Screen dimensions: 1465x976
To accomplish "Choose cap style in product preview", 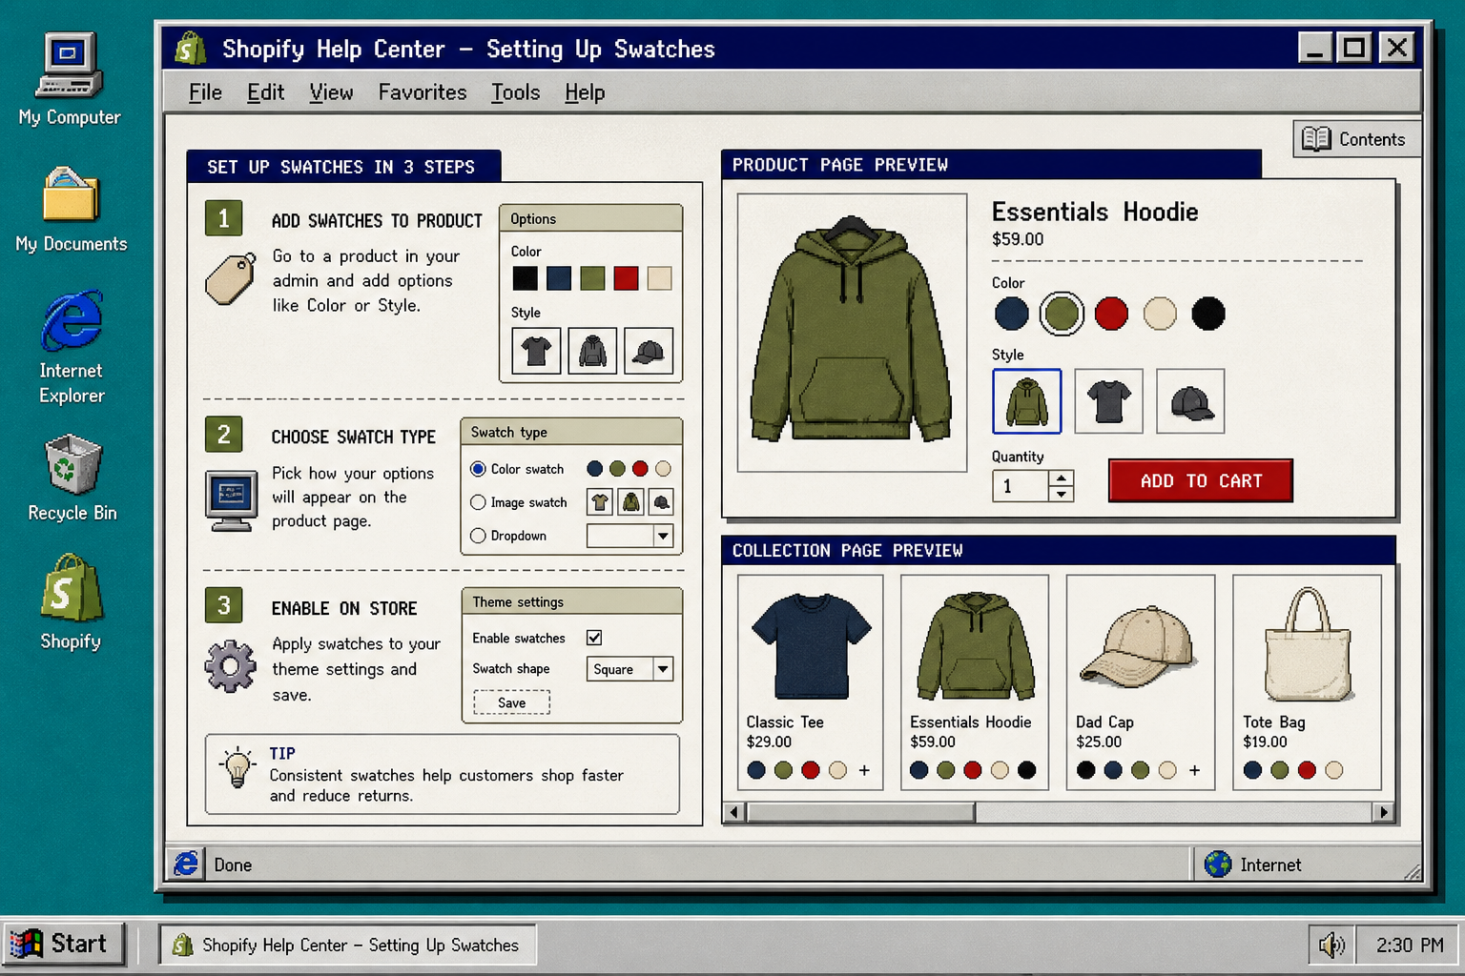I will tap(1190, 401).
